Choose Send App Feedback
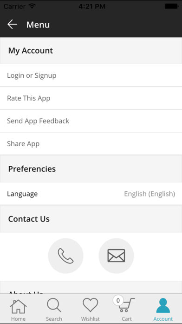Viewport: 182px width, 324px height. pos(91,121)
